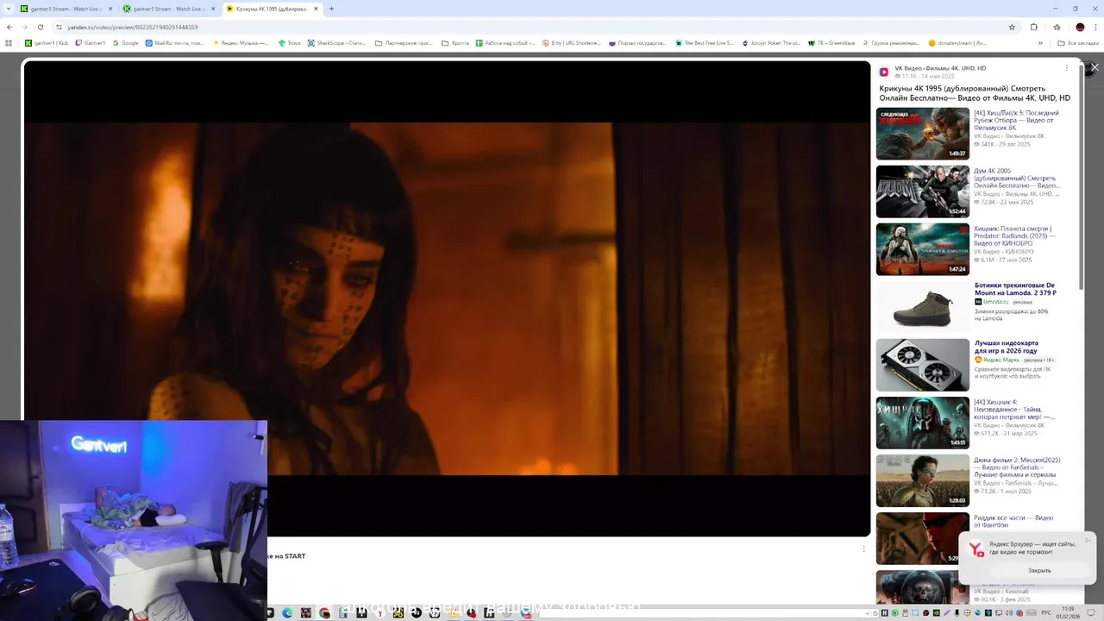Open the Хищник 5 Последний Рубеж thumbnail
This screenshot has width=1104, height=621.
pos(922,134)
